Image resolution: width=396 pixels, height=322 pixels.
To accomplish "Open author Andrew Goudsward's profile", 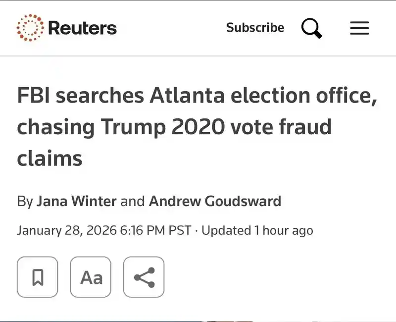I will (215, 201).
